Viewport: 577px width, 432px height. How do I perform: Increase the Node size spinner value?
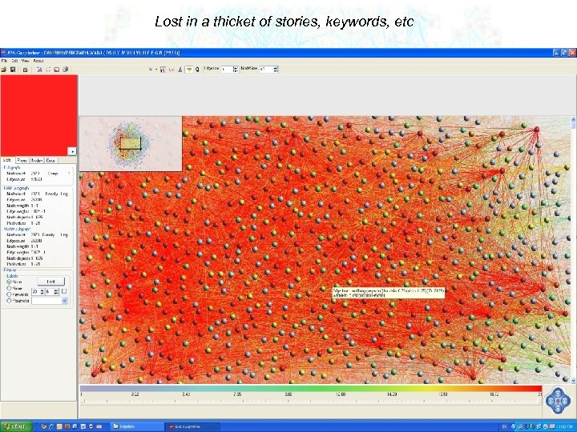(276, 67)
